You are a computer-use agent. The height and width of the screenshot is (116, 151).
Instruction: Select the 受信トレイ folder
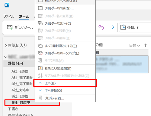coord(19,63)
